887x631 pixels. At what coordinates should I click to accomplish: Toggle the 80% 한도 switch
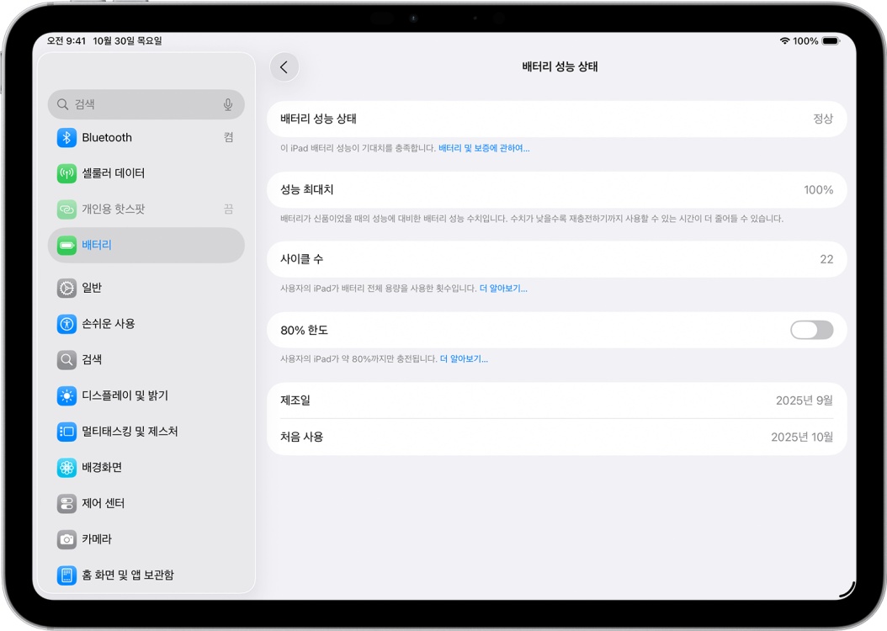[812, 330]
